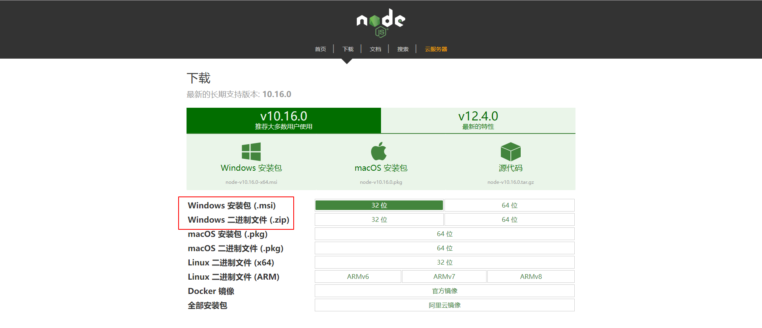Click the Windows 二进制文件 (.zip) label
The image size is (762, 328).
pyautogui.click(x=239, y=220)
